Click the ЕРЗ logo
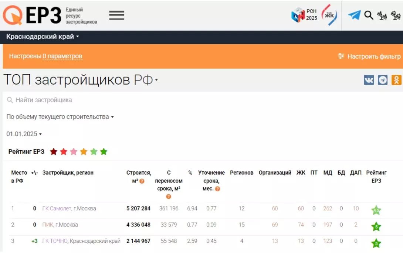403x253 pixels. point(33,15)
